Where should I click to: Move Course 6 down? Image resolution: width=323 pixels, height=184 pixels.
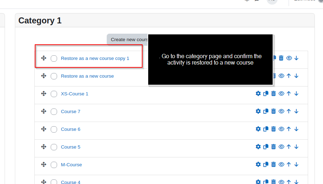click(296, 129)
